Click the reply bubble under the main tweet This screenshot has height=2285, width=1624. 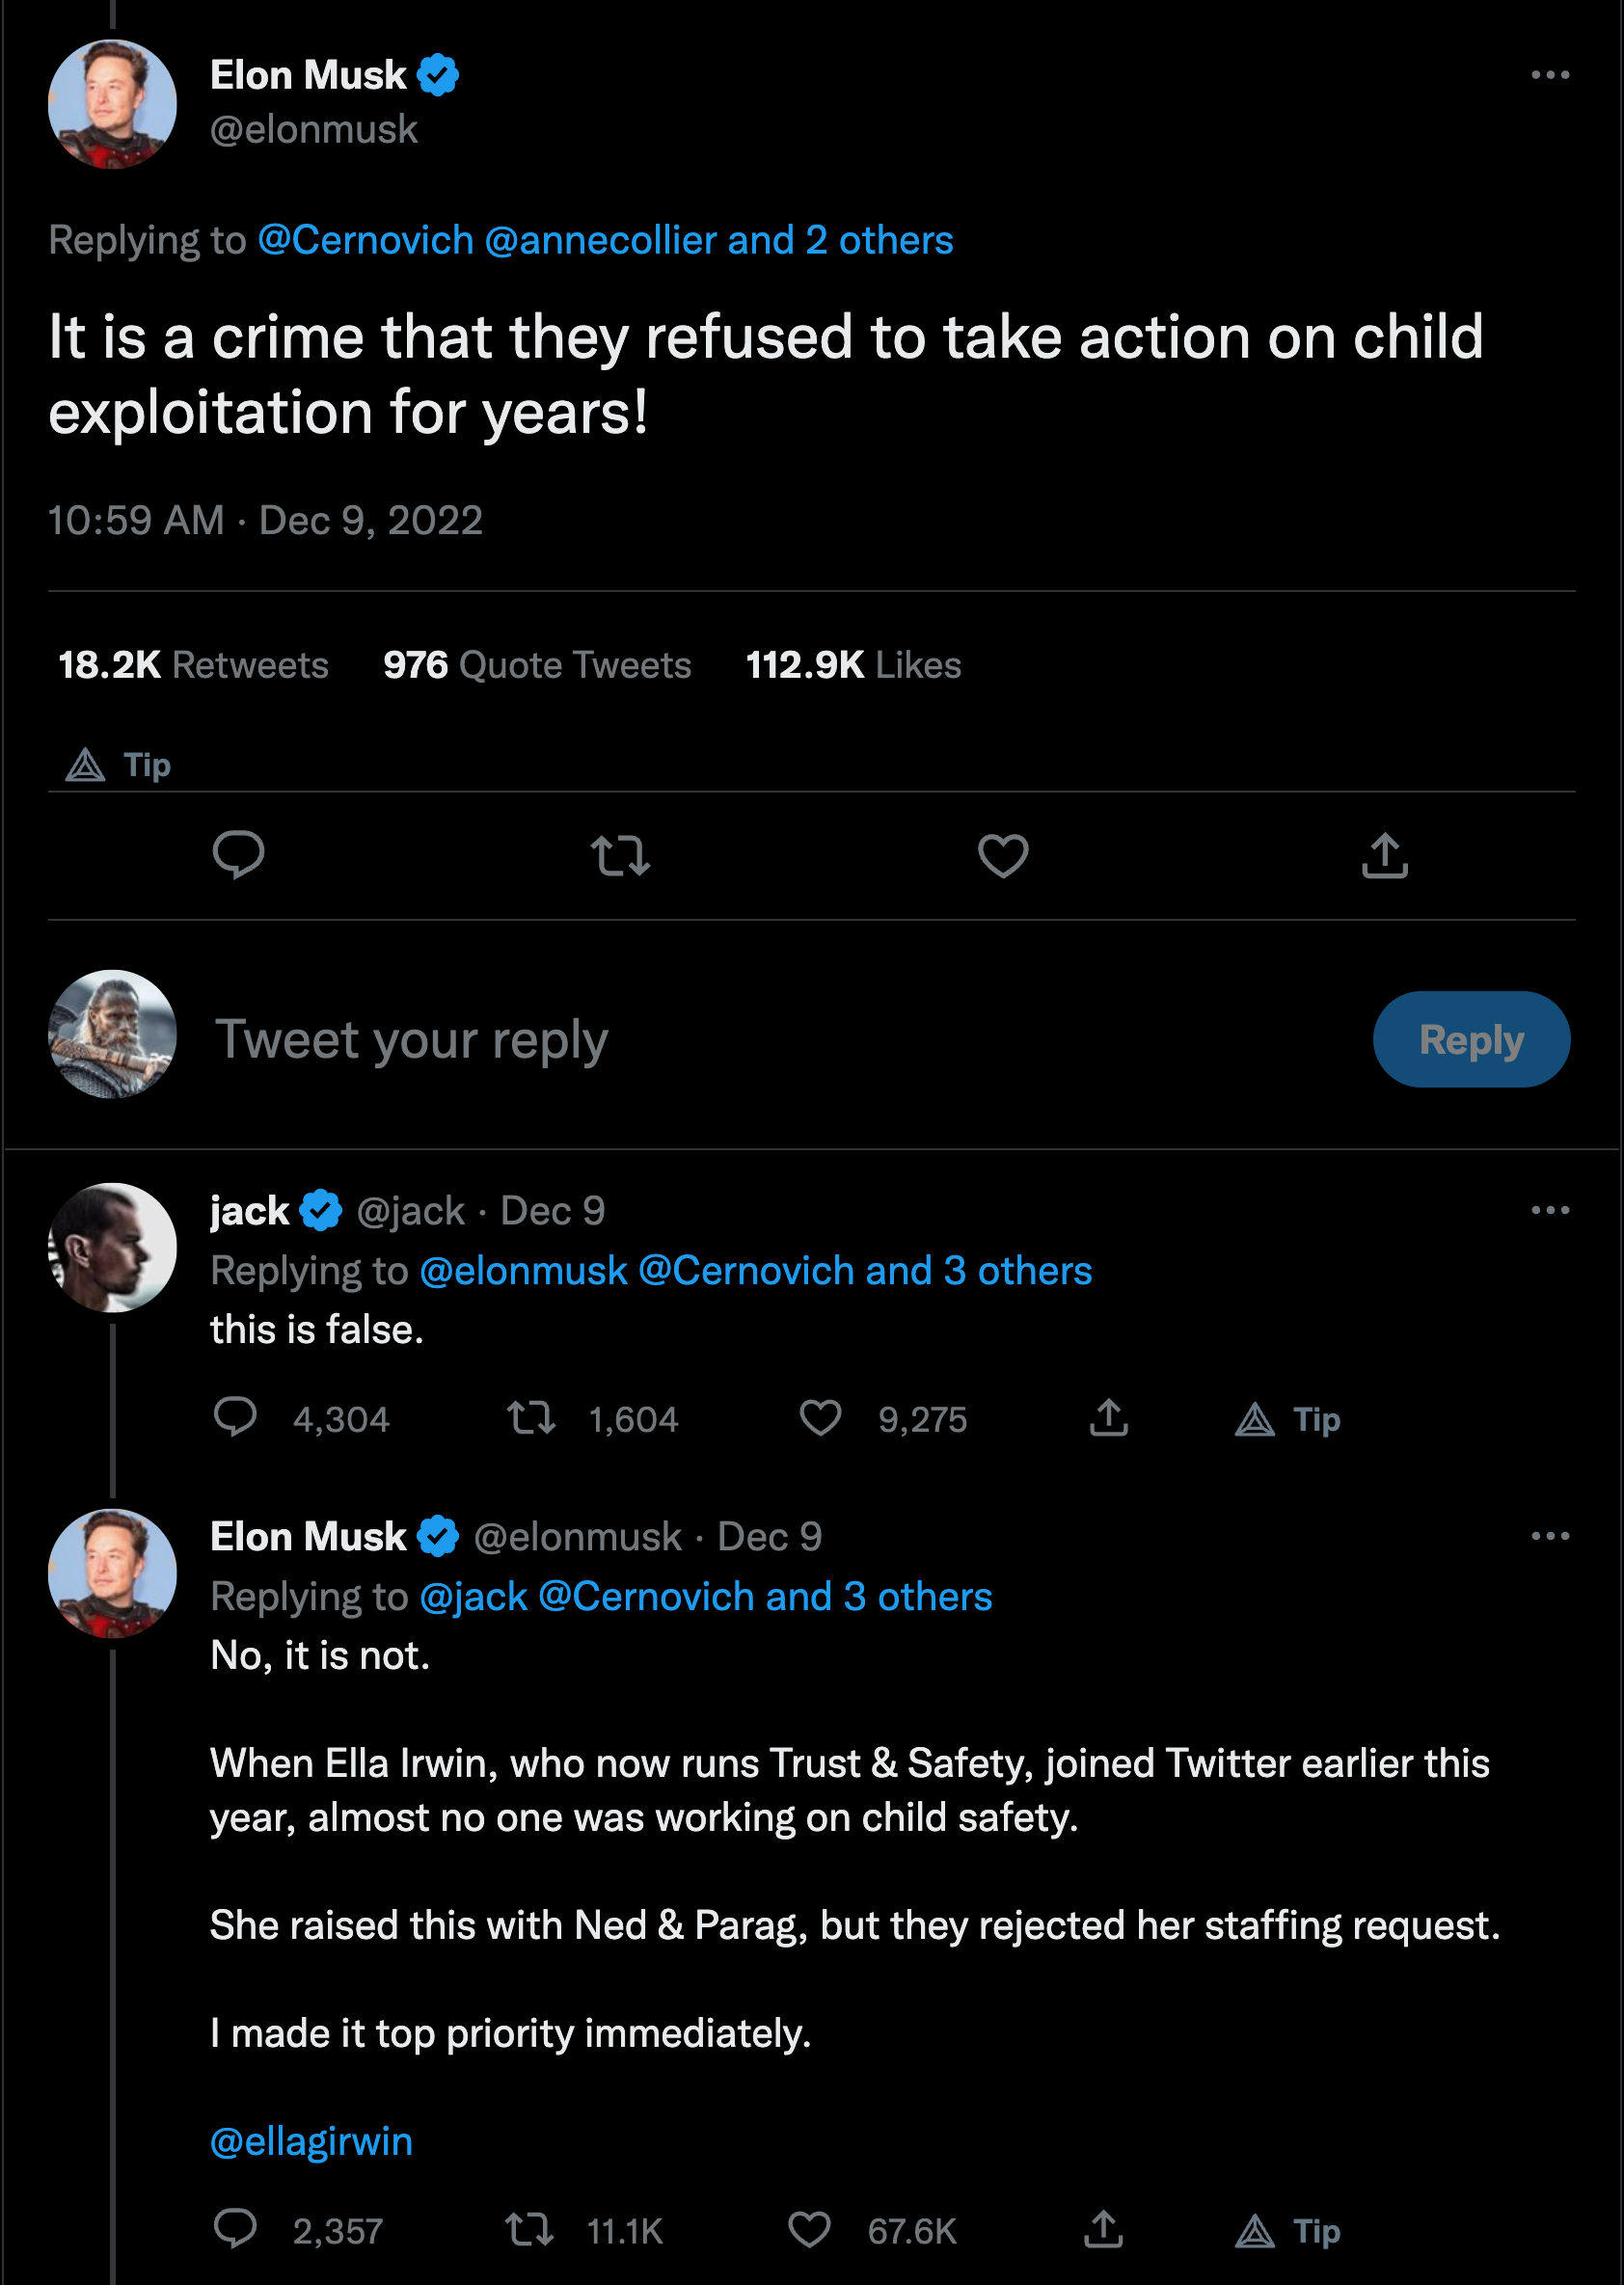pos(238,855)
